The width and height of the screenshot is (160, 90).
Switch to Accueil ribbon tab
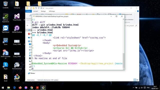point(35,11)
